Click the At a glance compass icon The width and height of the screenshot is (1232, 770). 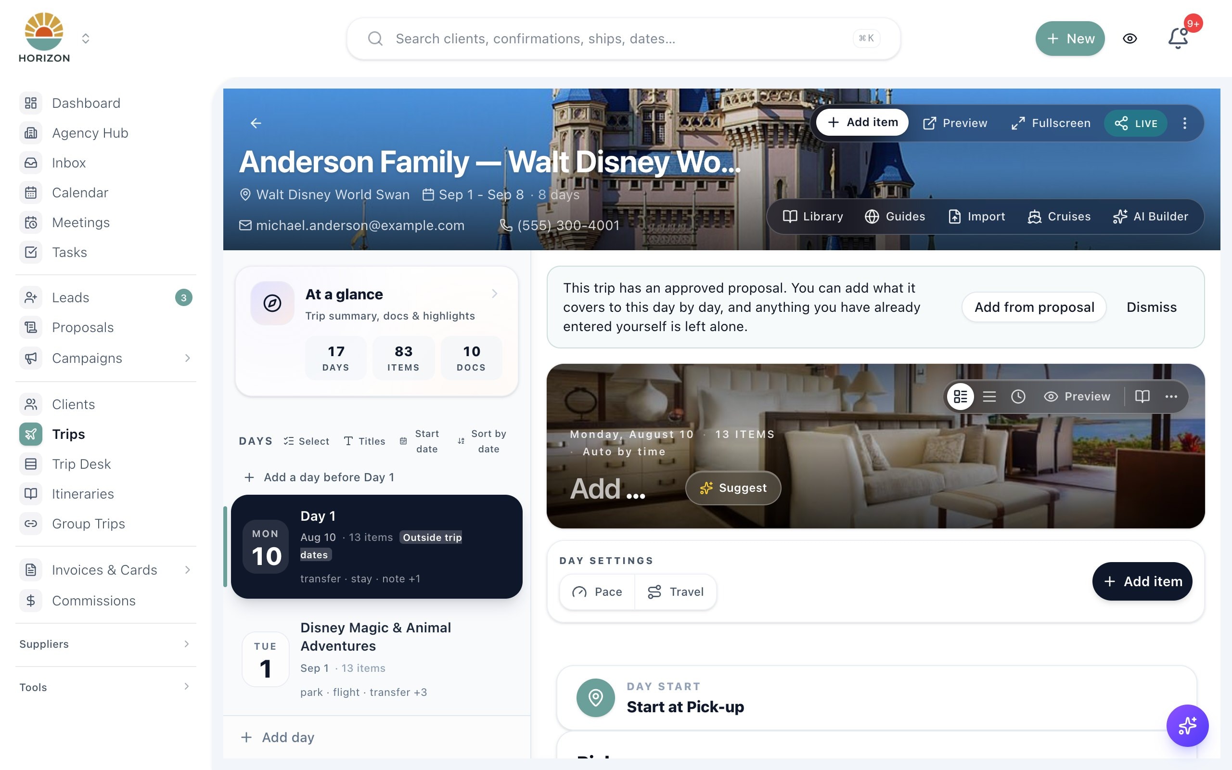coord(272,303)
